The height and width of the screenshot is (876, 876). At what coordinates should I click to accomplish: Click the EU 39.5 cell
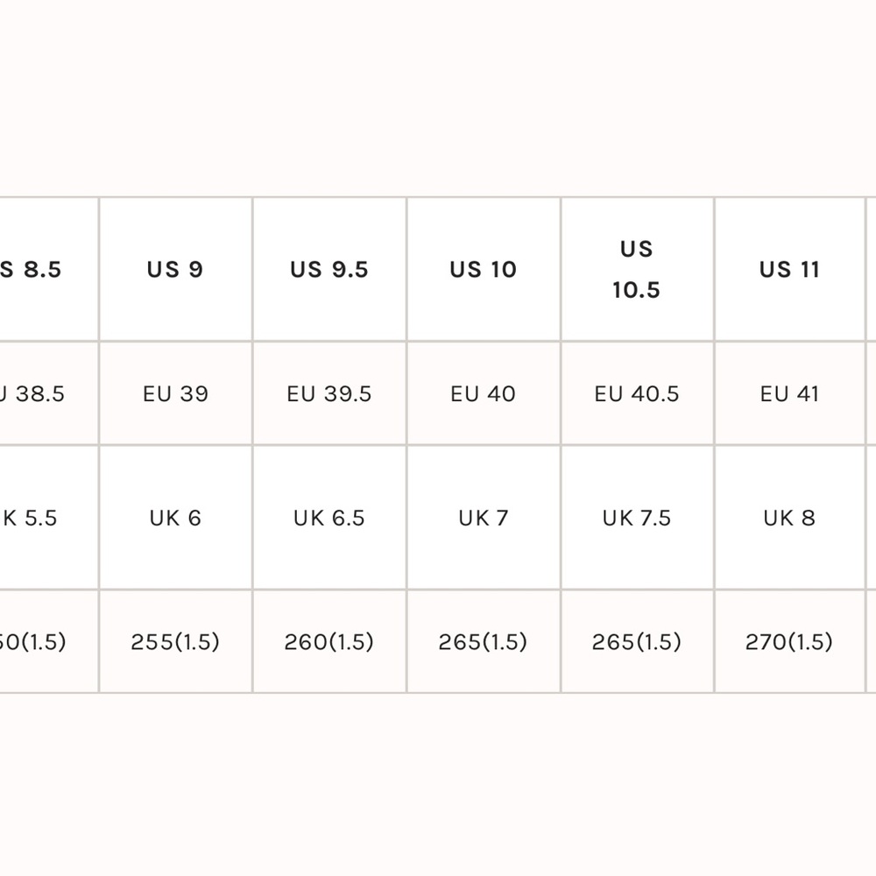(x=329, y=394)
